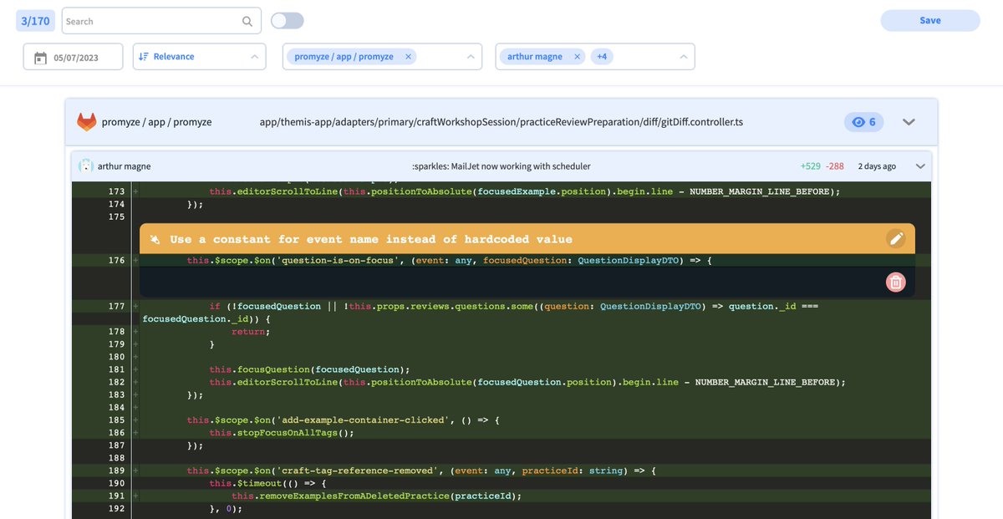
Task: Click the +529 additions count
Action: click(810, 166)
